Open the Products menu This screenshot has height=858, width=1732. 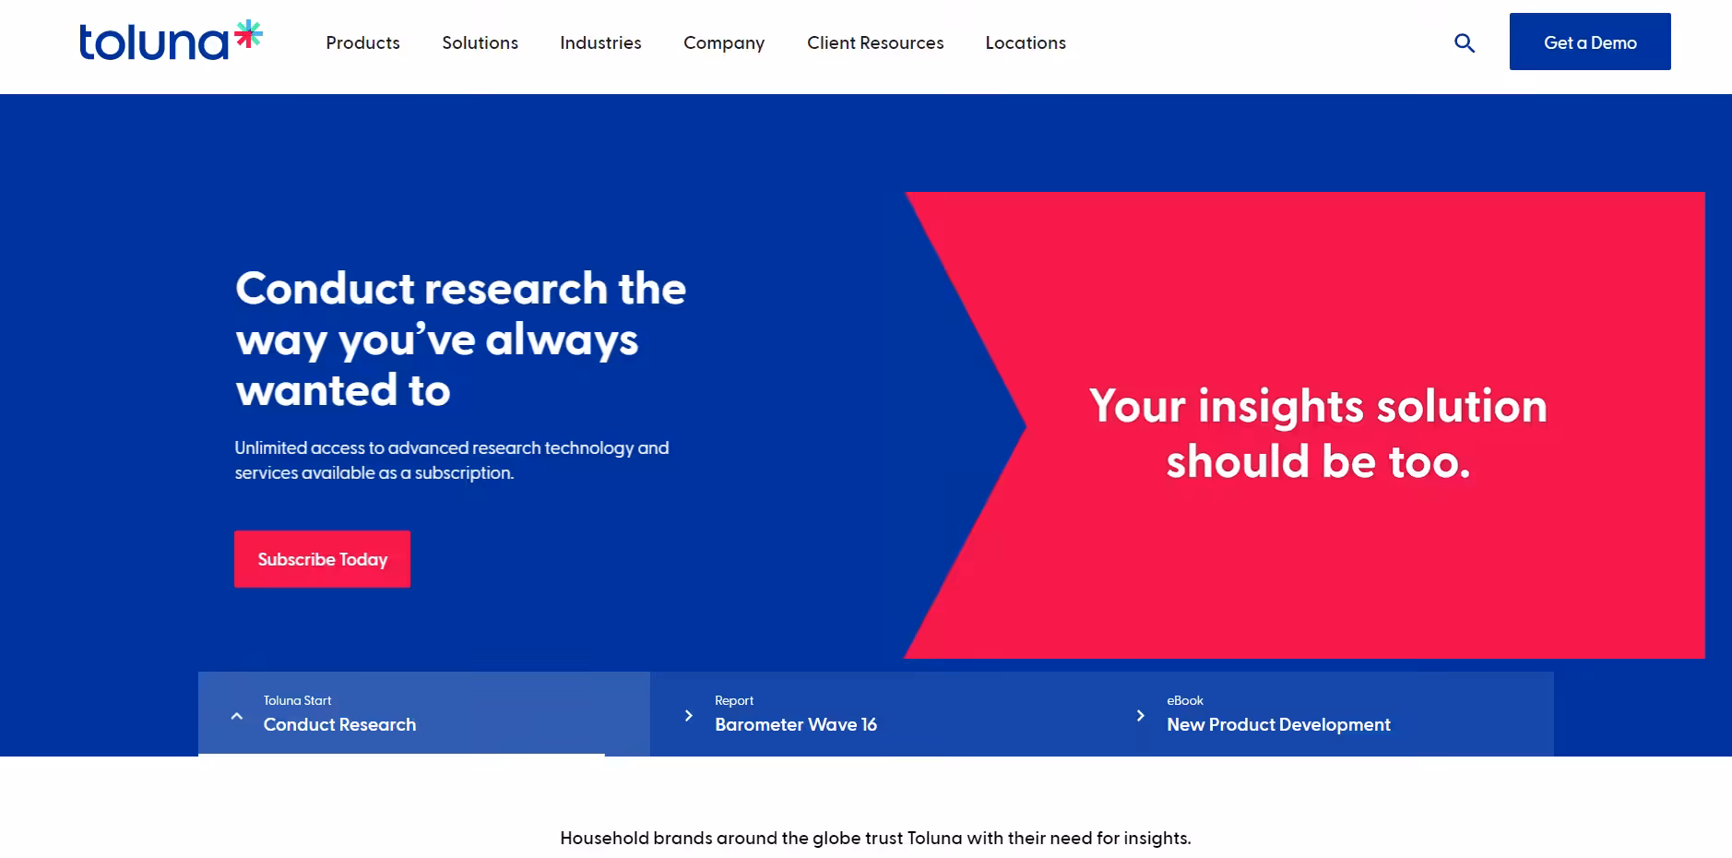tap(362, 42)
